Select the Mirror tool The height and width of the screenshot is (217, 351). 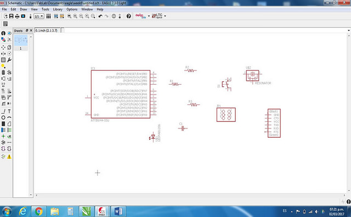[3, 54]
